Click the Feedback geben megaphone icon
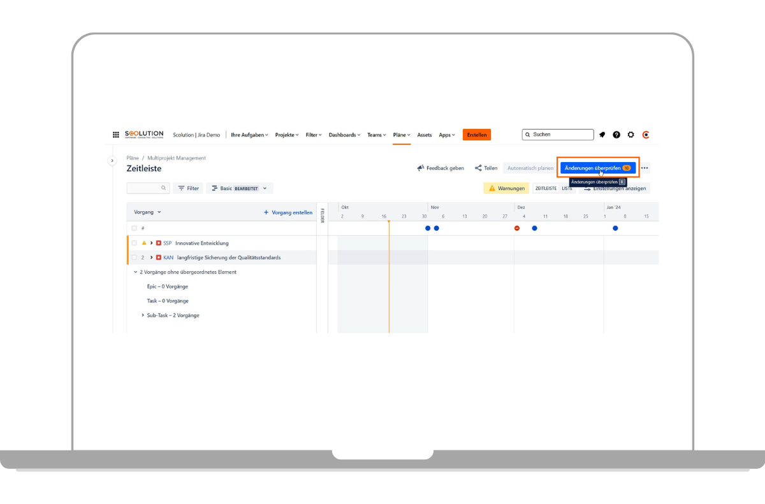Viewport: 765px width, 504px height. (x=421, y=168)
